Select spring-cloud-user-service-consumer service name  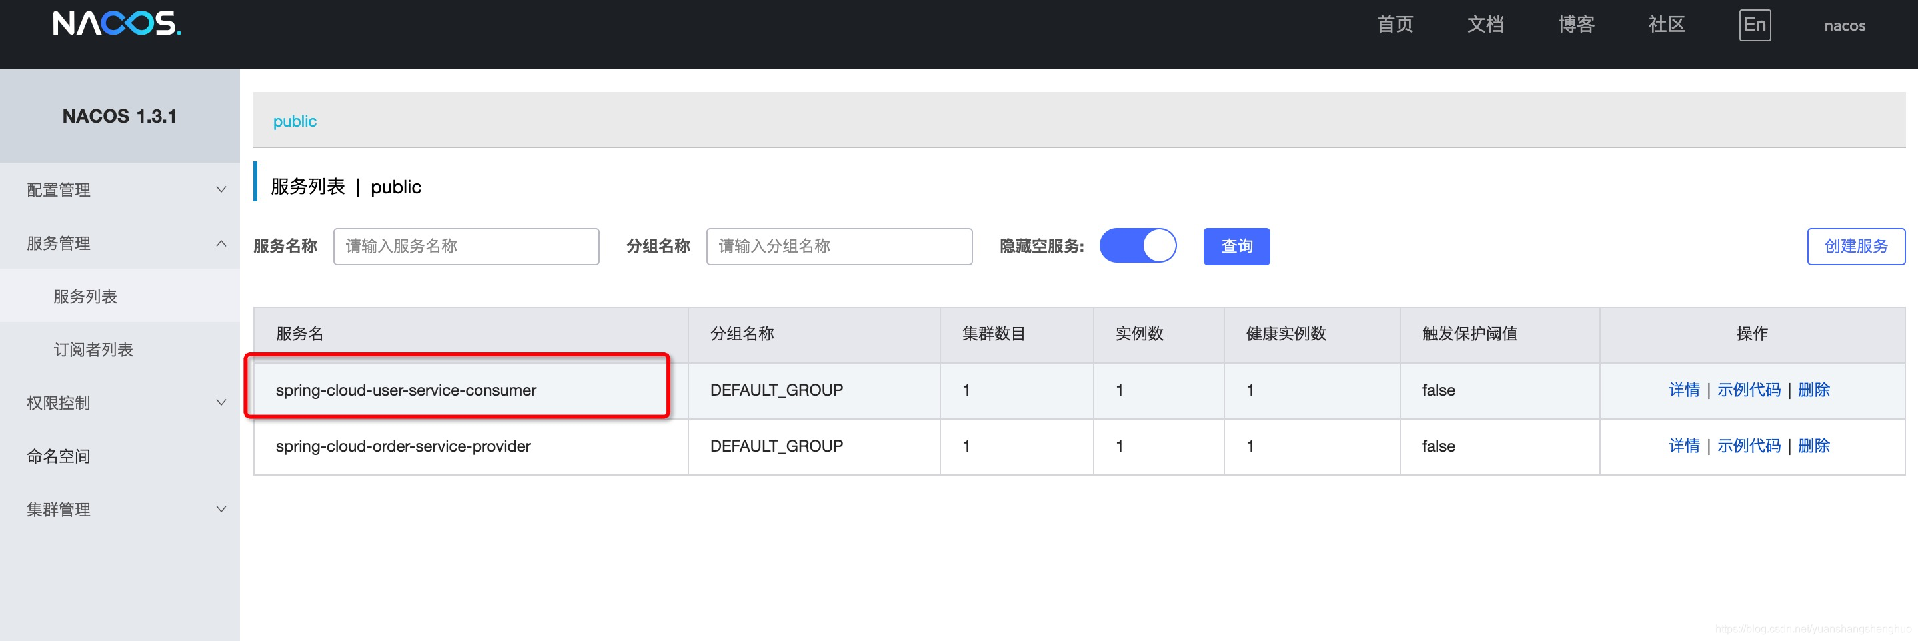tap(406, 390)
